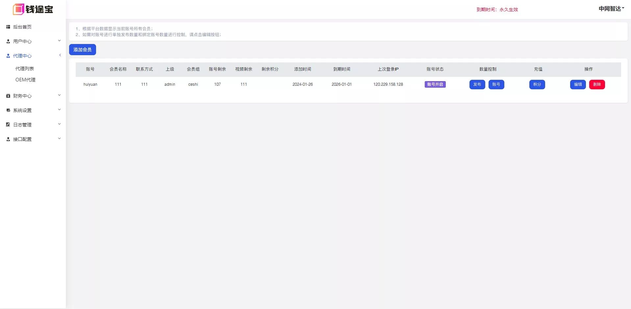Toggle the 账号开启 status badge
This screenshot has height=309, width=631.
[435, 84]
